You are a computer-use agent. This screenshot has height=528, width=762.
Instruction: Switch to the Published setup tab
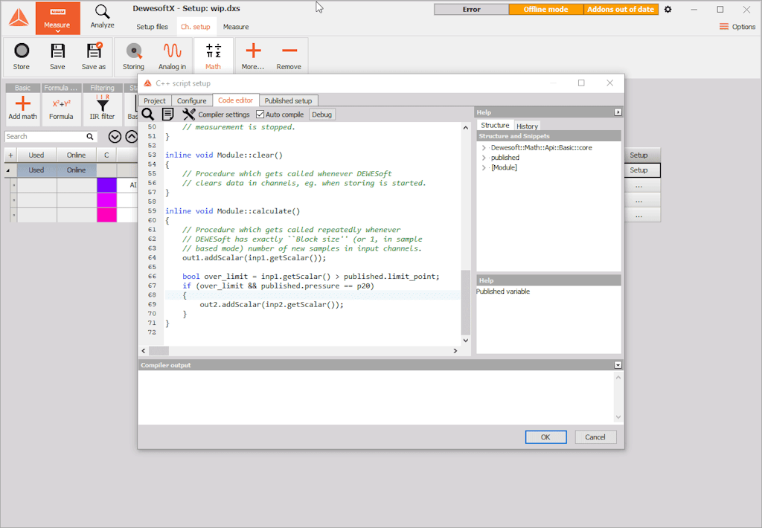(288, 100)
